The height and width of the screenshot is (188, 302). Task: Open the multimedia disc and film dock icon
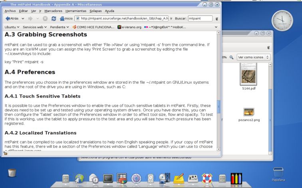pos(165,178)
